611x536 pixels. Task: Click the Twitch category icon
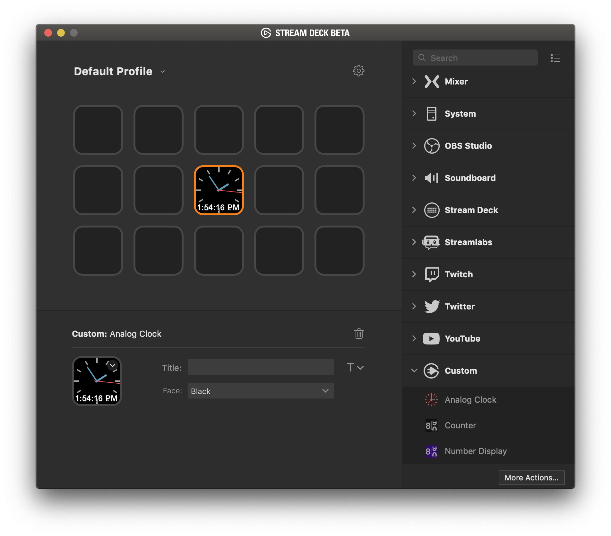tap(432, 274)
